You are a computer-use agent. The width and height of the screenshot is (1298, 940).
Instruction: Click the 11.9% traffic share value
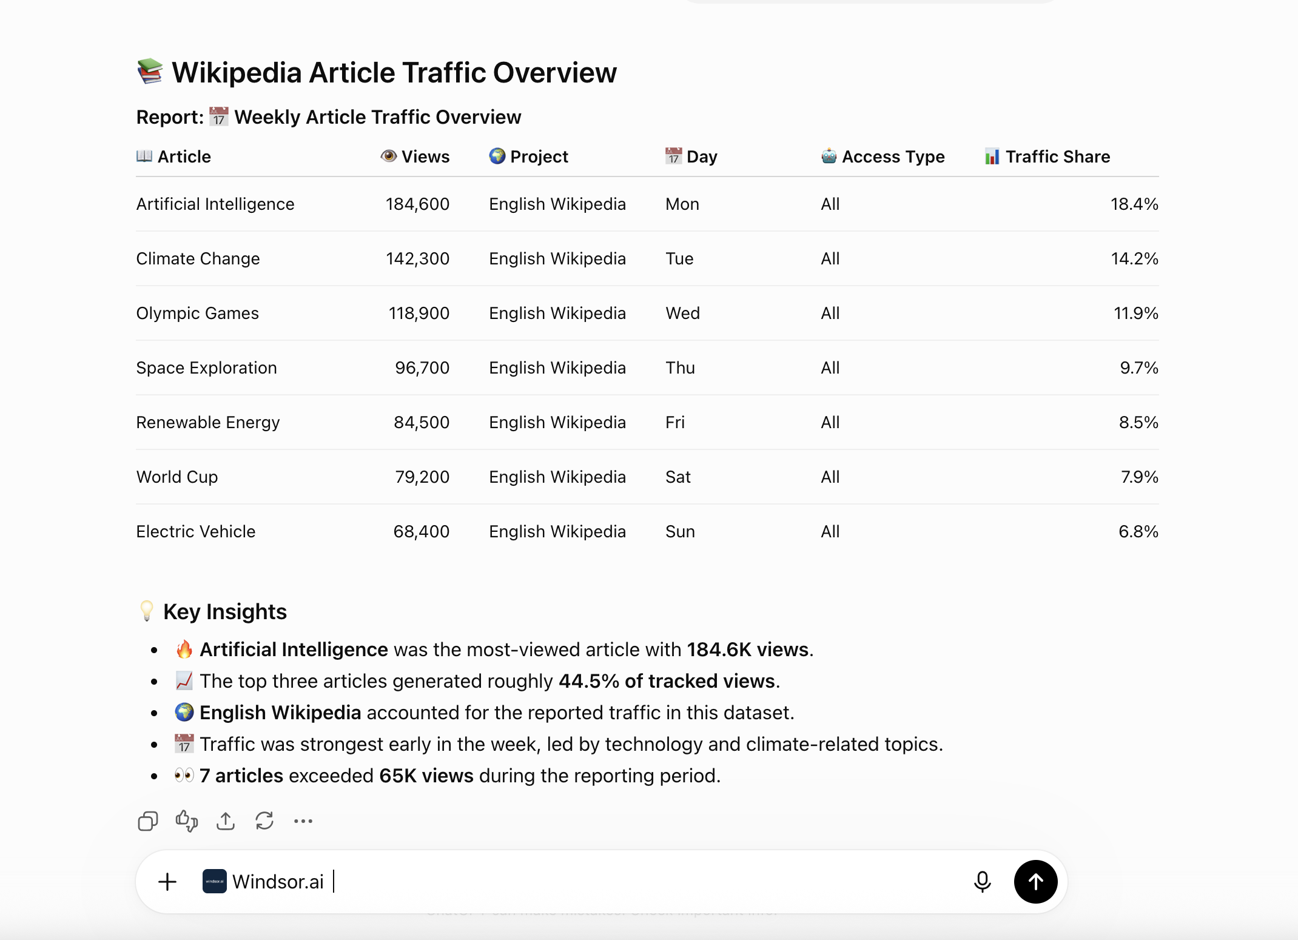(1135, 314)
